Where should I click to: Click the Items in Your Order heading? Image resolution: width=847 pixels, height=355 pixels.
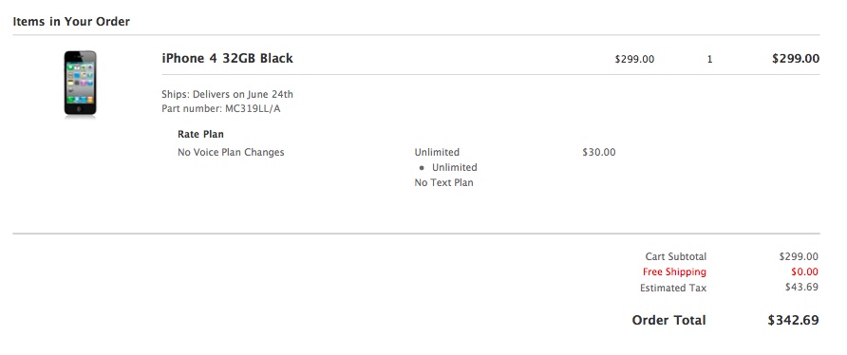click(x=71, y=22)
